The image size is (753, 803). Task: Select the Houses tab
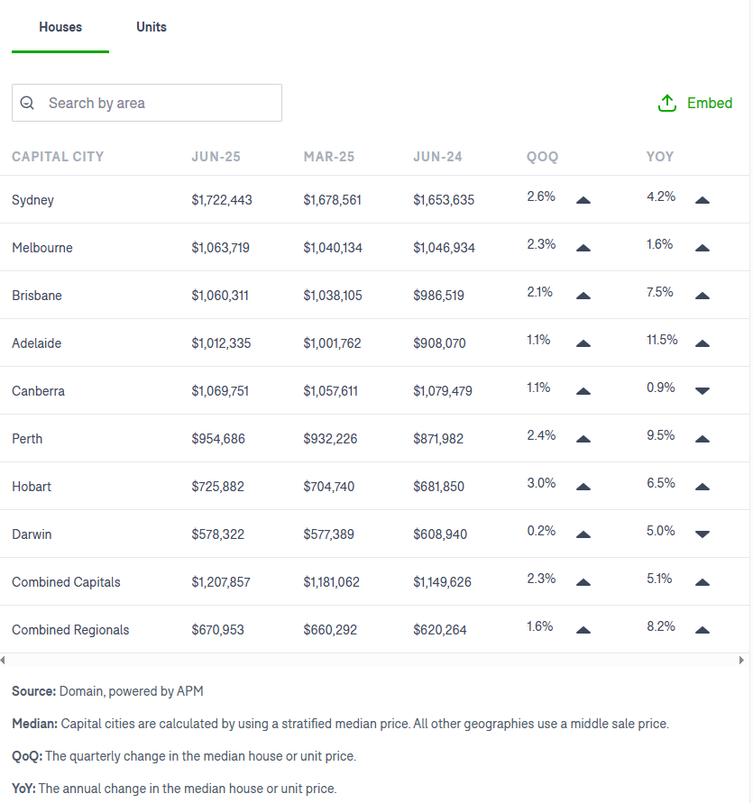coord(60,27)
